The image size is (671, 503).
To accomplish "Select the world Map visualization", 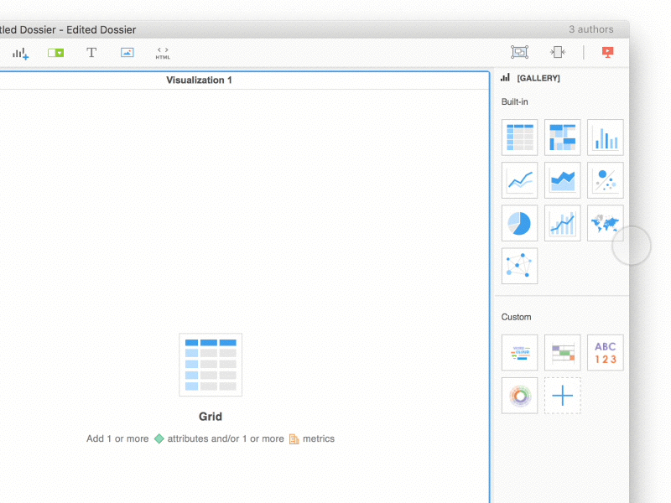I will click(605, 223).
